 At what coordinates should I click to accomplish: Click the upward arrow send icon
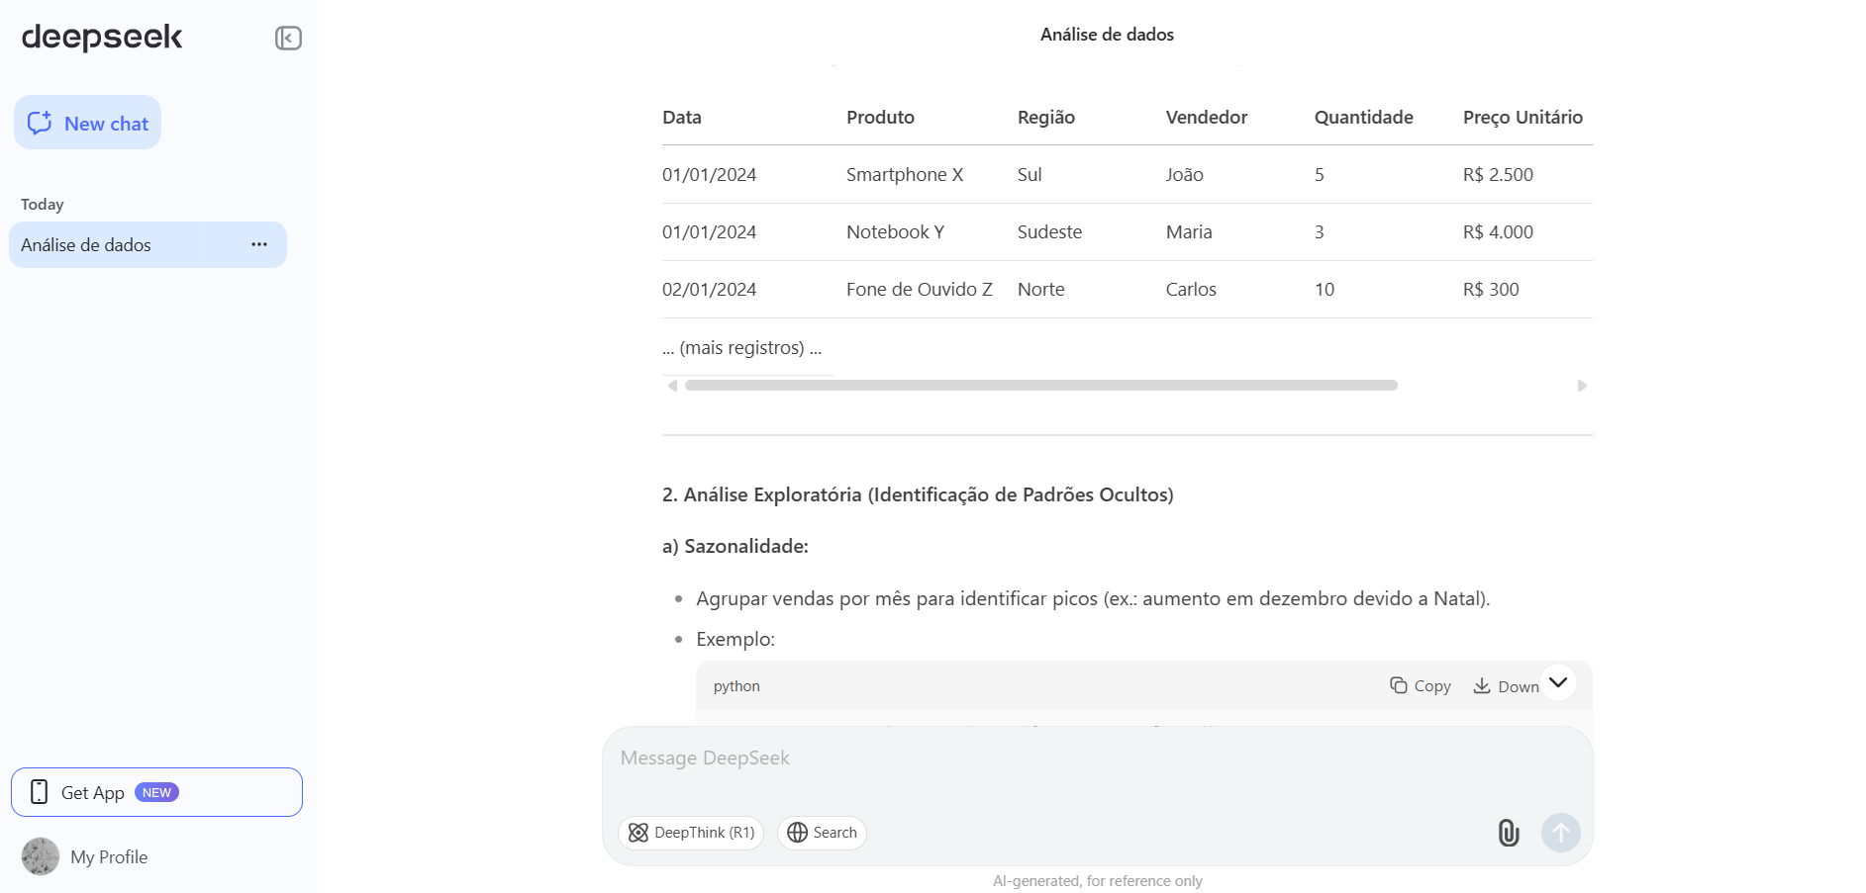point(1560,833)
